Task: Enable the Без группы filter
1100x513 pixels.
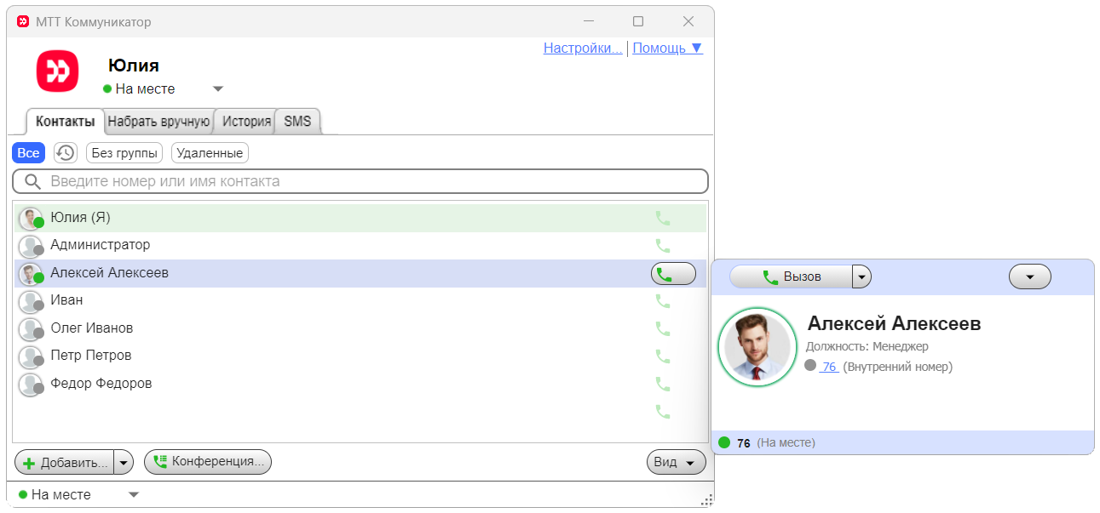Action: 124,153
